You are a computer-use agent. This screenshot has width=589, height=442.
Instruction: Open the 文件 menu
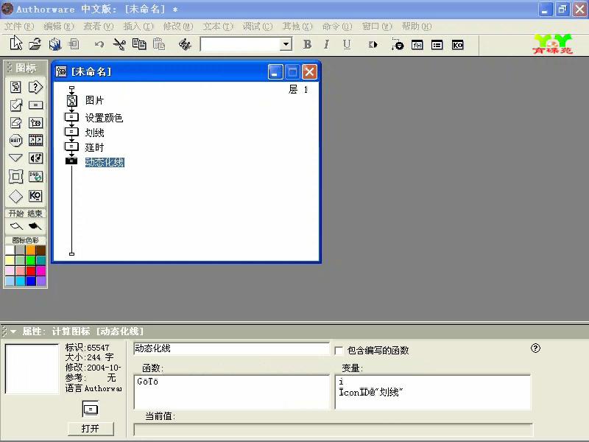[x=19, y=27]
